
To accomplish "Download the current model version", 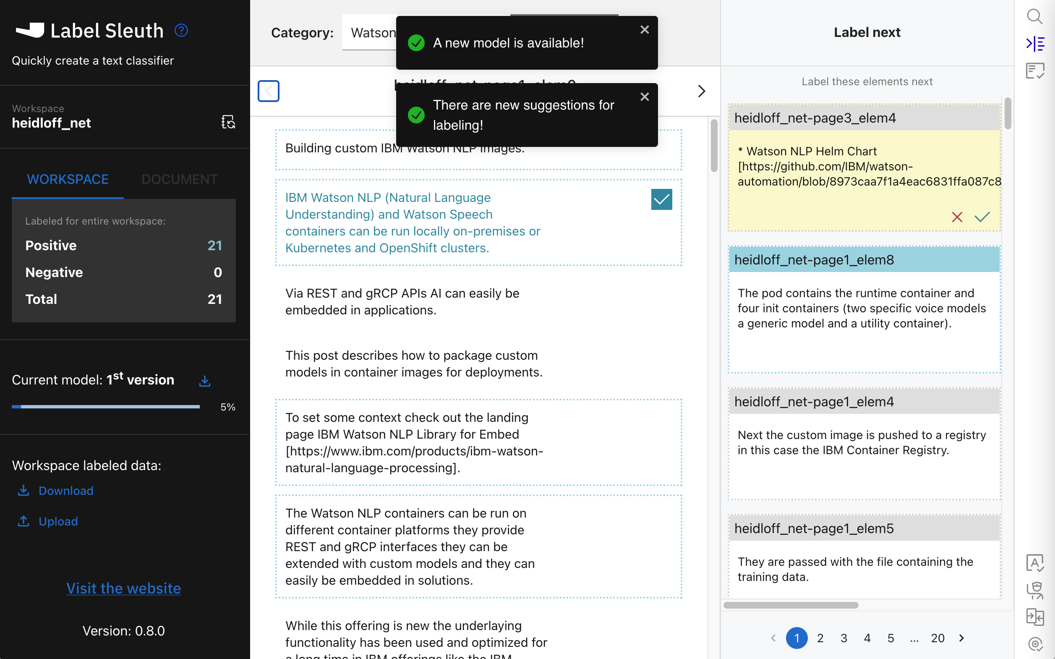I will 205,380.
